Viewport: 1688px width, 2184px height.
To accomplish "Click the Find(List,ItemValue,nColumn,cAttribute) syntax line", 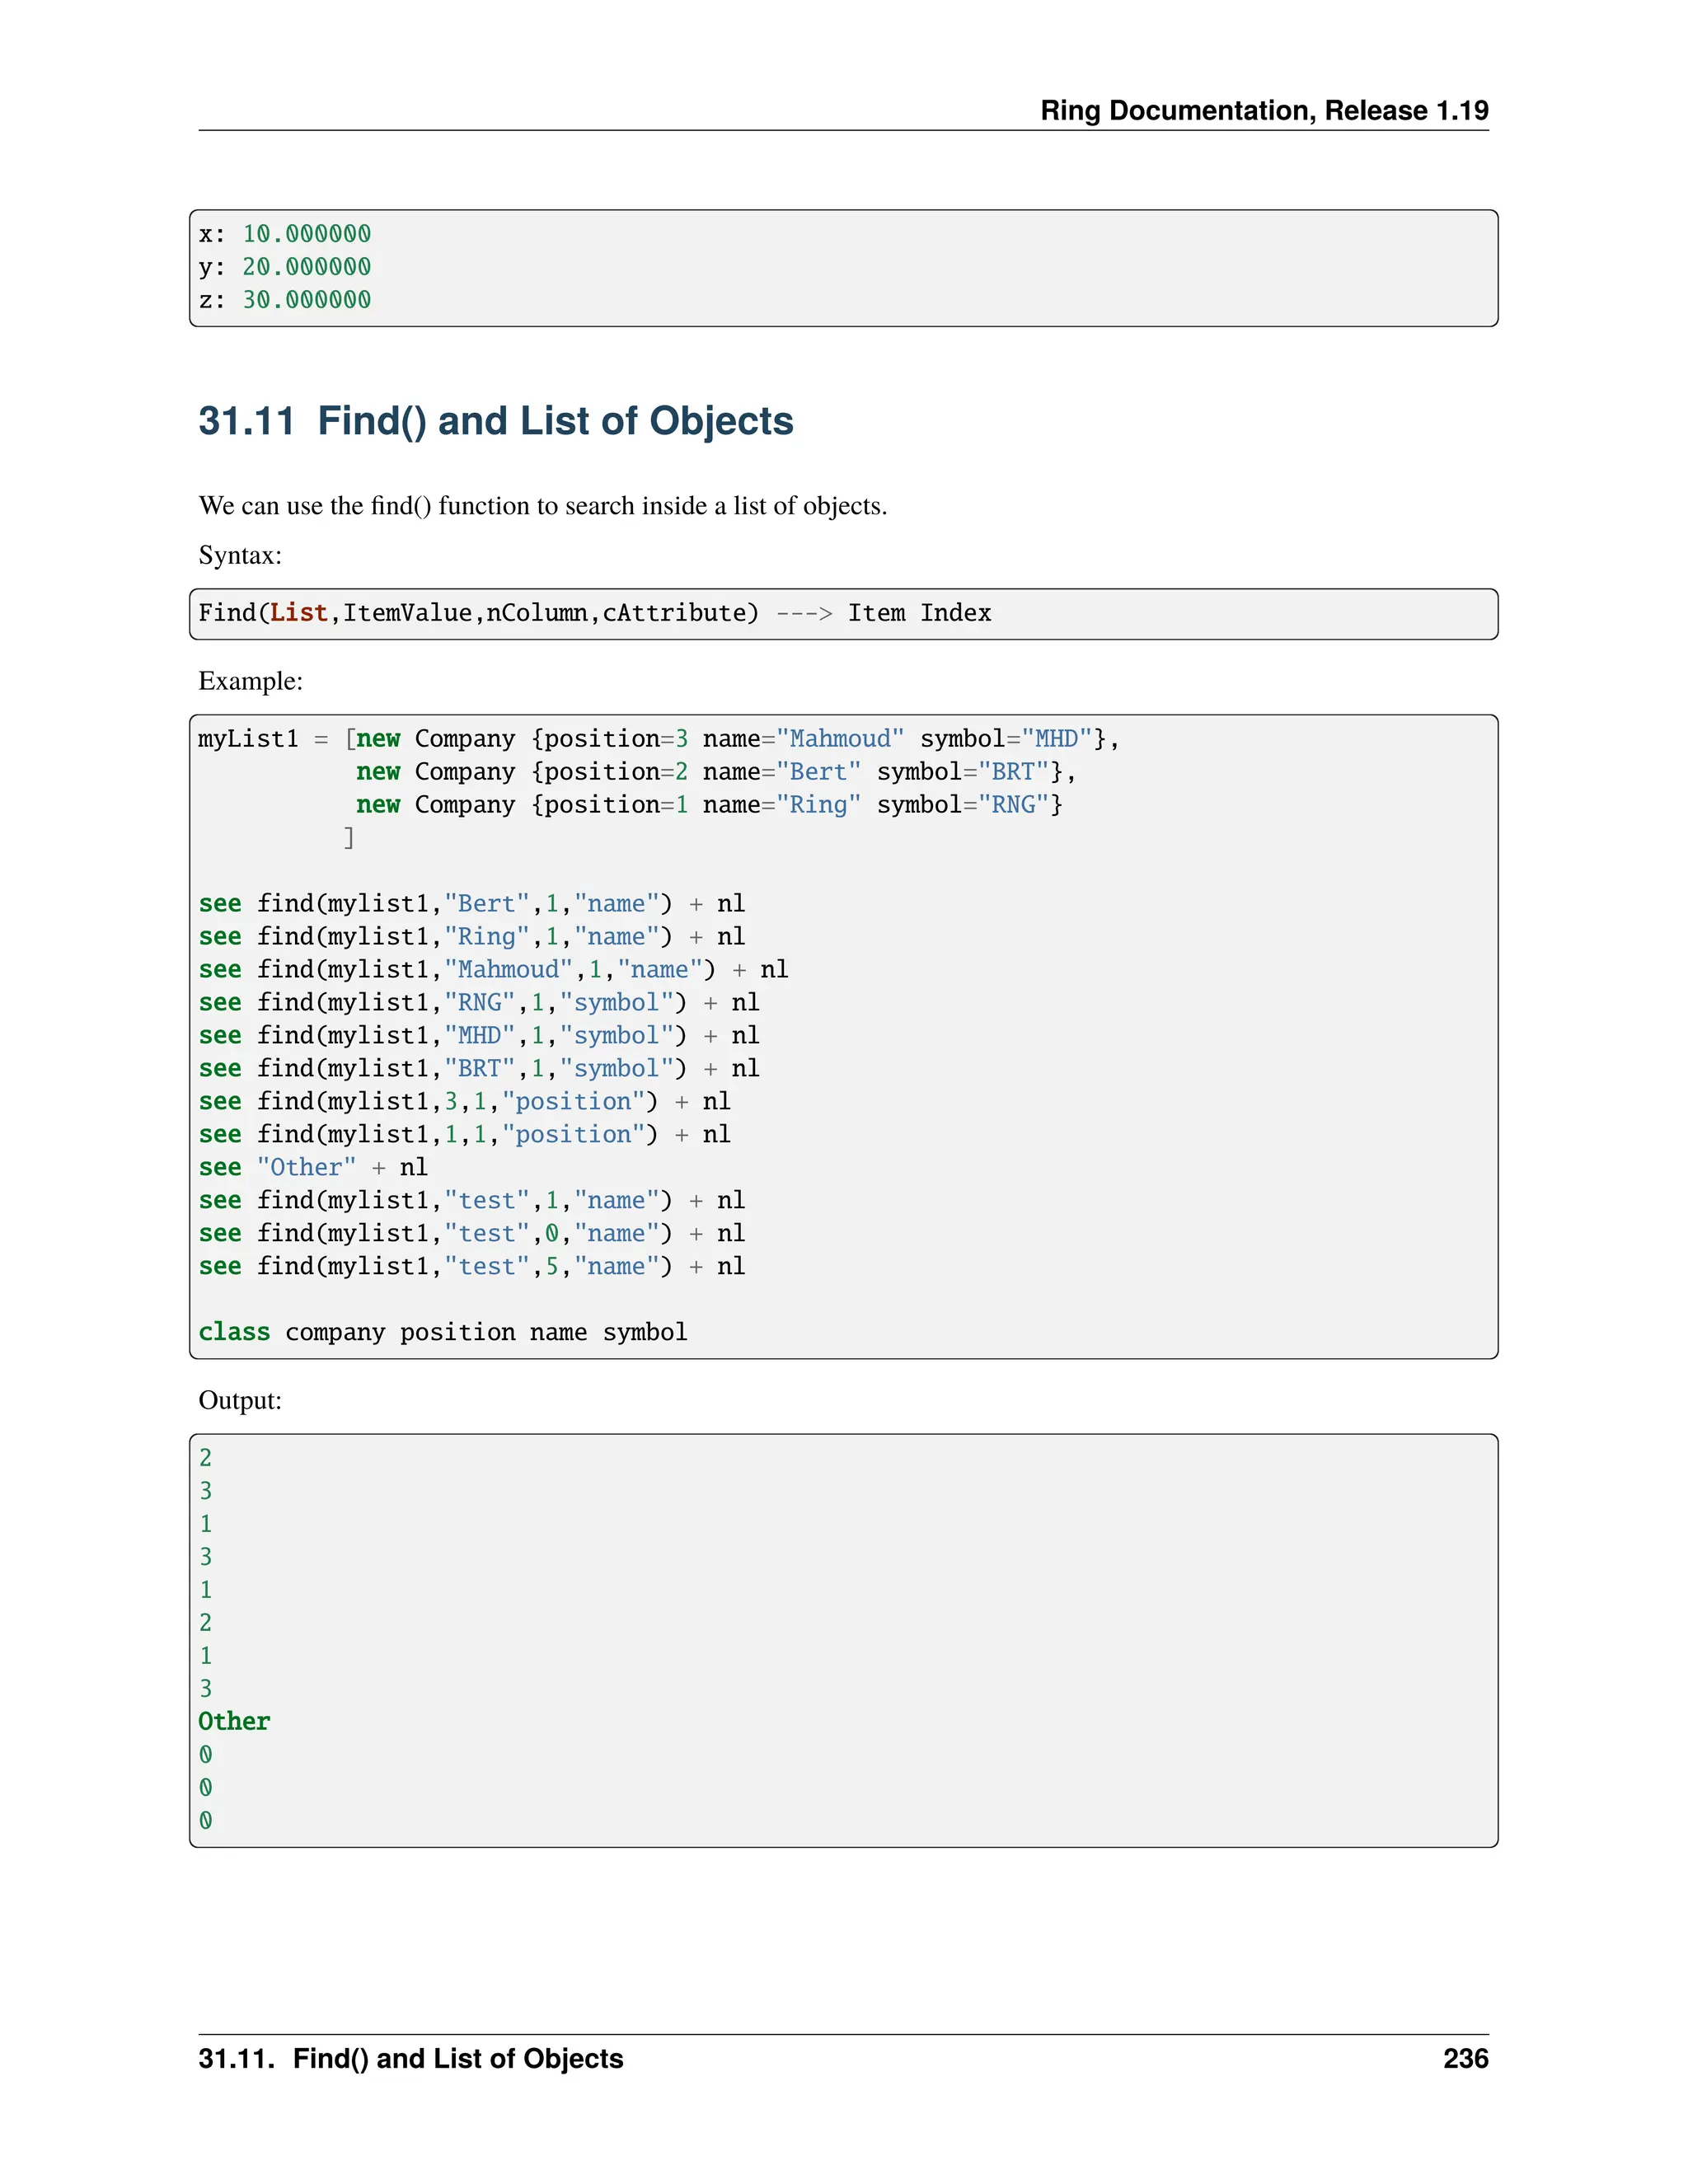I will [595, 613].
